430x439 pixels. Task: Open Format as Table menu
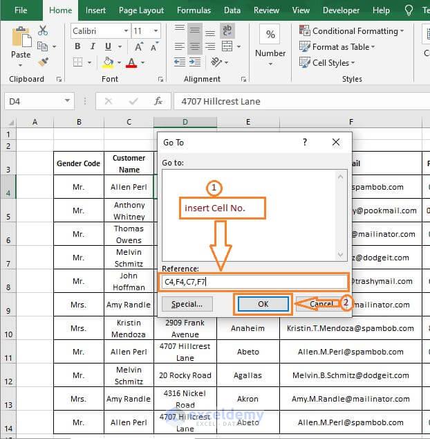pyautogui.click(x=337, y=47)
